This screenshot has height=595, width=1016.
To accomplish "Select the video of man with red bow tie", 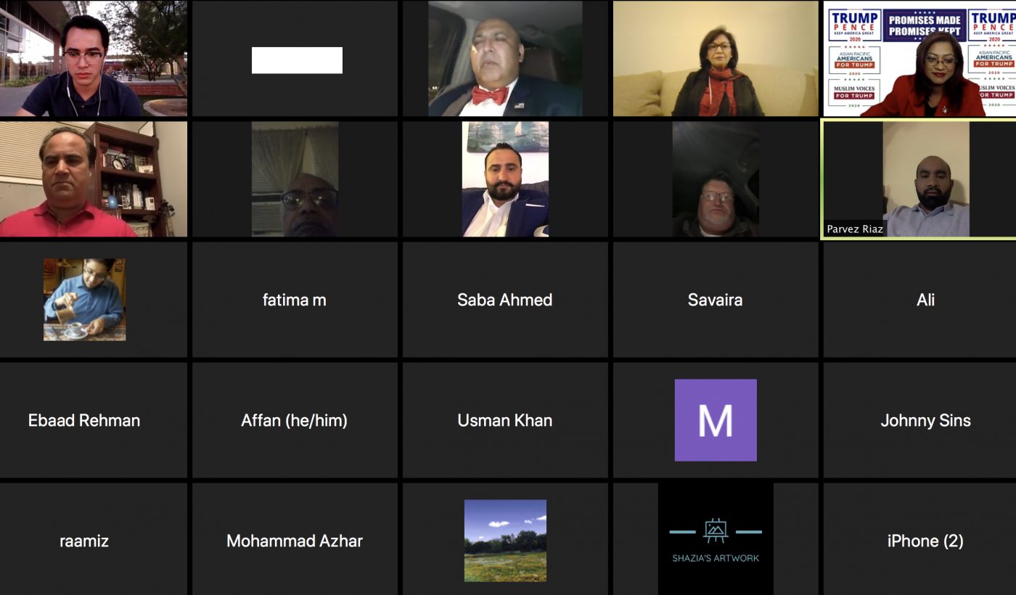I will pos(505,59).
